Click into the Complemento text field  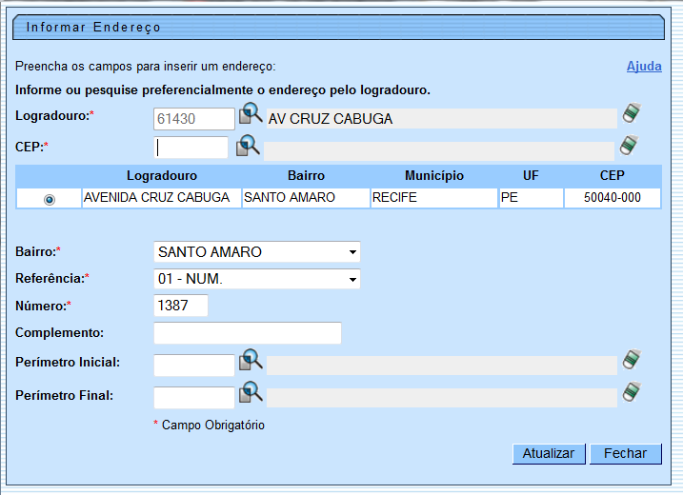click(247, 332)
